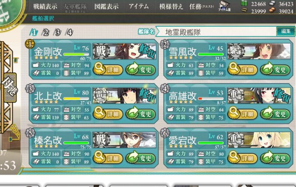Click 変更 button for 雪風改
296x187 pixels.
pyautogui.click(x=275, y=69)
